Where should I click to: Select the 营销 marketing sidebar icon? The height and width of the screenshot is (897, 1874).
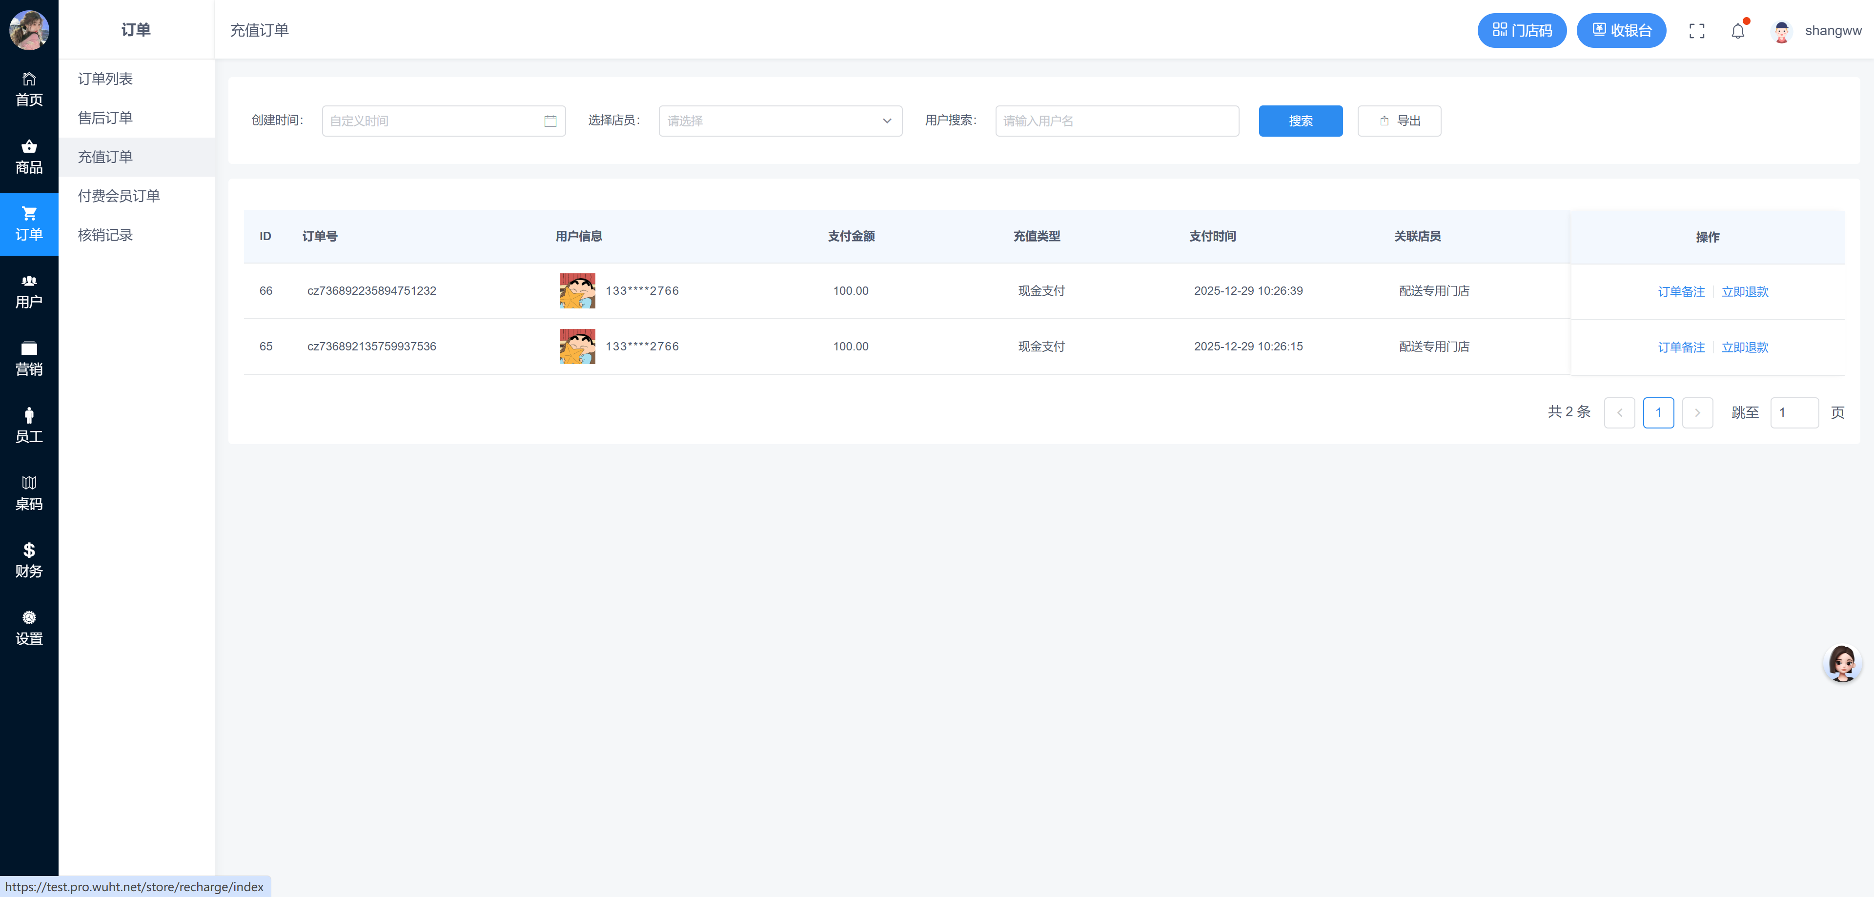pos(29,359)
